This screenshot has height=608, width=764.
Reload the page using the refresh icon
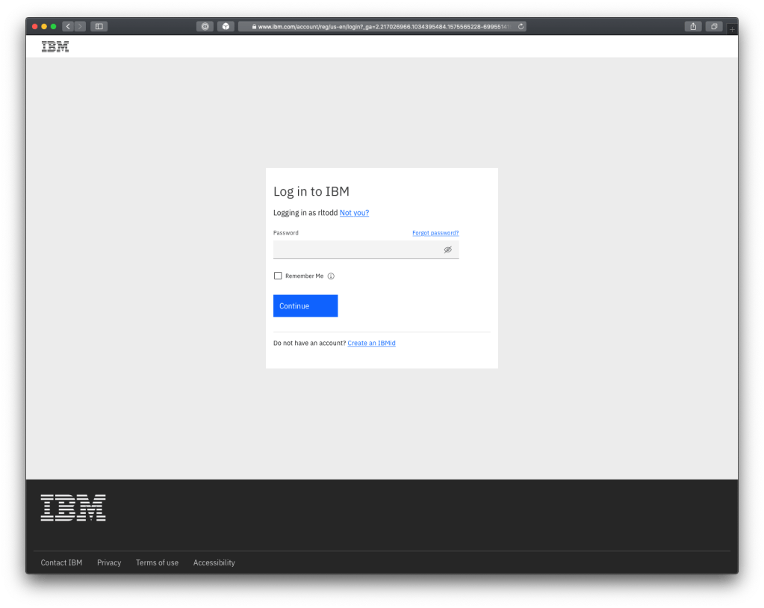(x=521, y=27)
